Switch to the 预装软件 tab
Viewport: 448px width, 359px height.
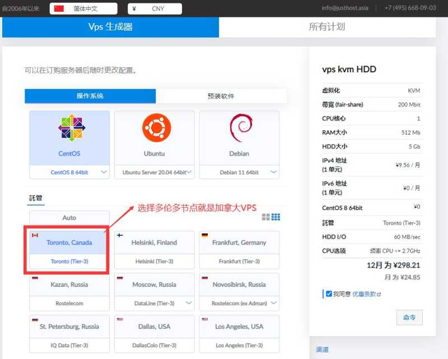(221, 96)
